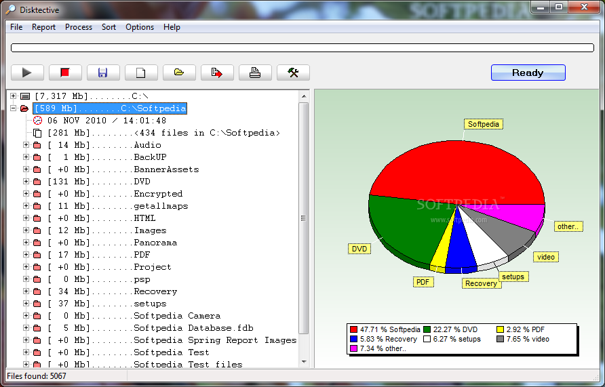The width and height of the screenshot is (605, 387).
Task: Open settings with the hammer tools icon
Action: (293, 73)
